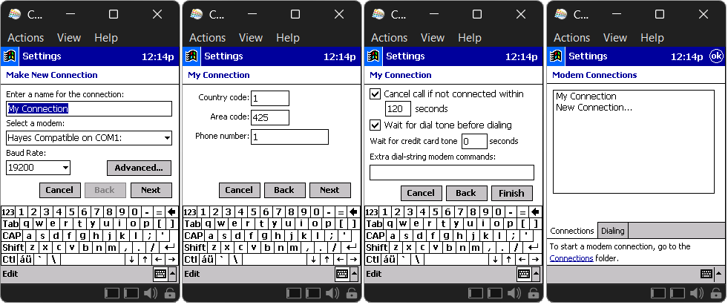This screenshot has height=305, width=728.
Task: Click the Phone number field
Action: (x=289, y=137)
